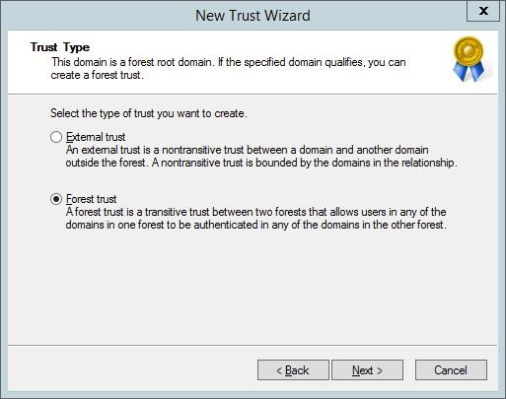The height and width of the screenshot is (399, 506).
Task: Click the bold 'Trust Type' heading
Action: point(60,47)
